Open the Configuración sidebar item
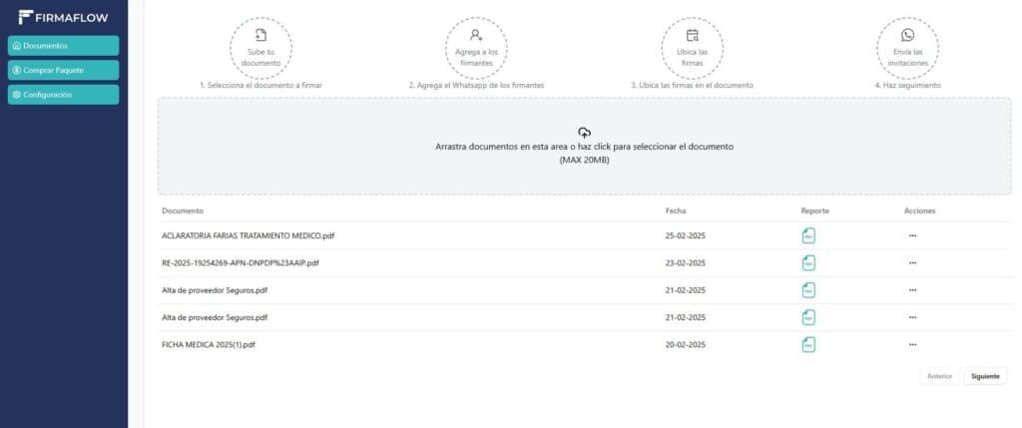 (x=63, y=95)
